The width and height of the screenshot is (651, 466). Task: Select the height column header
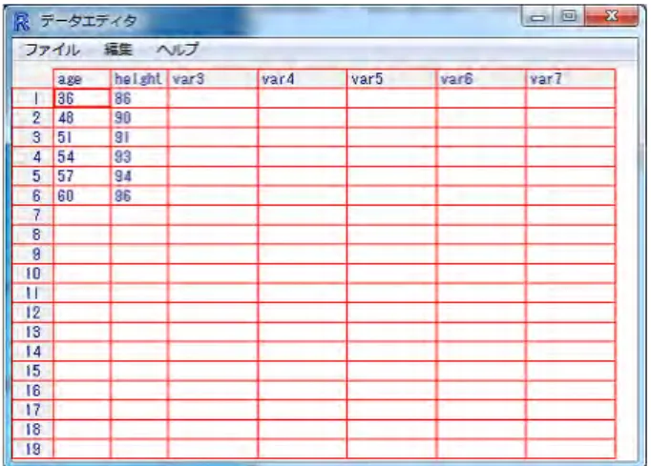click(139, 79)
